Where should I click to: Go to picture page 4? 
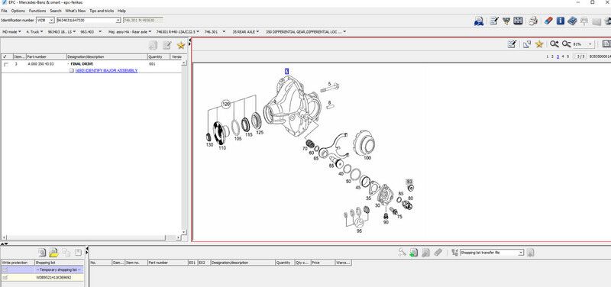563,56
